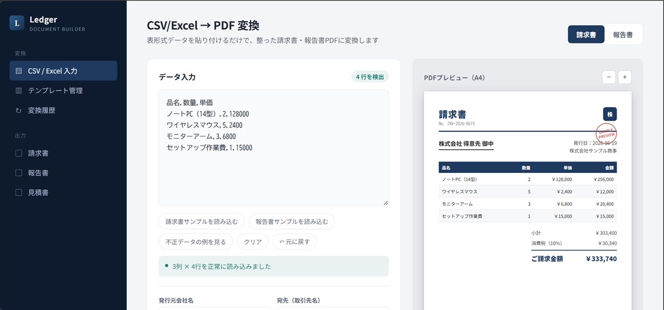Click the 見積書 square icon in sidebar
Image resolution: width=664 pixels, height=310 pixels.
click(19, 193)
